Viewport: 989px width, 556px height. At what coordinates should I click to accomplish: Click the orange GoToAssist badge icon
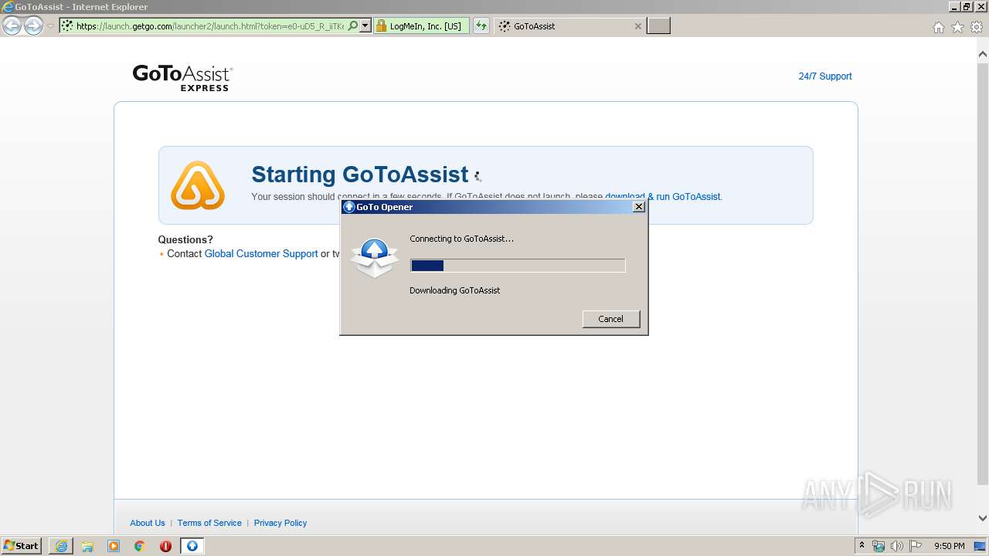(x=198, y=185)
